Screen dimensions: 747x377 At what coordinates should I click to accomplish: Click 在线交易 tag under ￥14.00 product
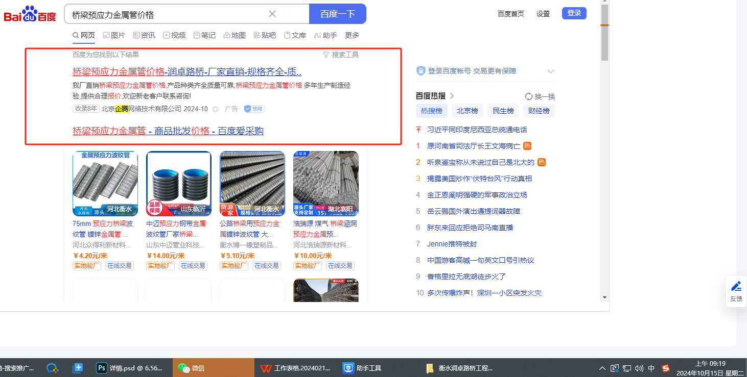click(193, 266)
